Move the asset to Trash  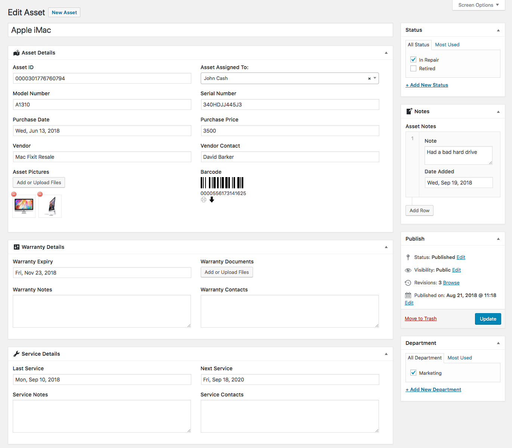421,319
